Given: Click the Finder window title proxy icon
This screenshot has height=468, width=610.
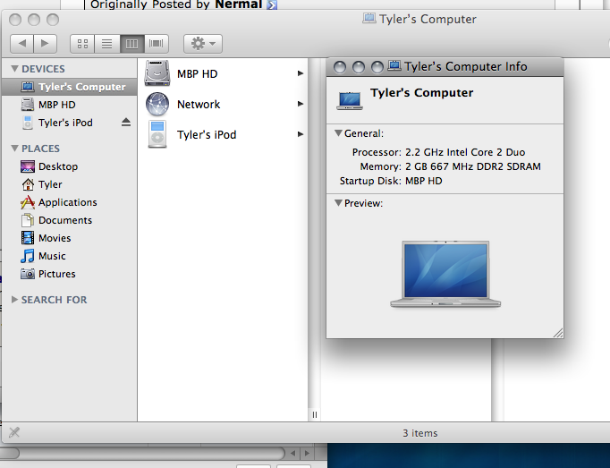Looking at the screenshot, I should point(369,18).
